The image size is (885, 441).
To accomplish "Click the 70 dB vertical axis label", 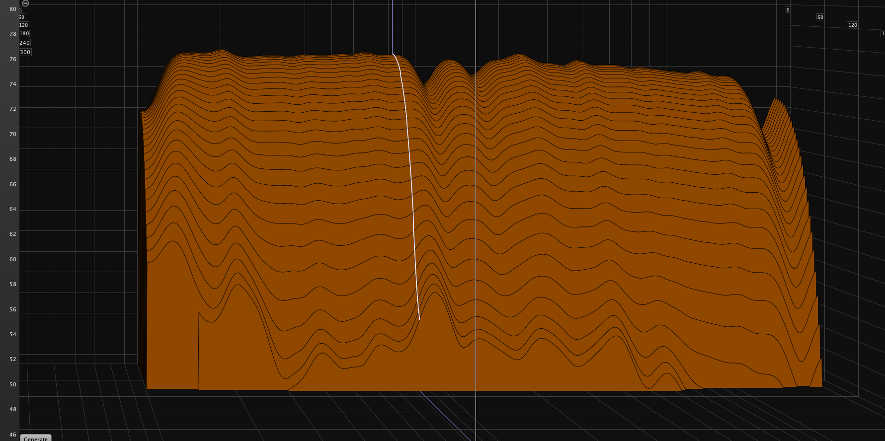I will [x=13, y=134].
